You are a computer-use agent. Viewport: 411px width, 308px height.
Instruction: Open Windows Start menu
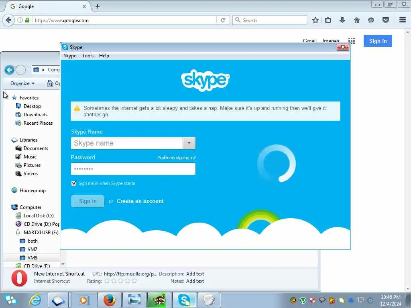point(10,300)
